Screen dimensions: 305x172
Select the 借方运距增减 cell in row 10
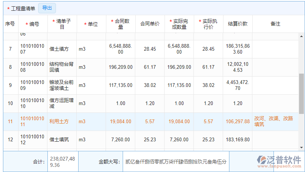62,103
